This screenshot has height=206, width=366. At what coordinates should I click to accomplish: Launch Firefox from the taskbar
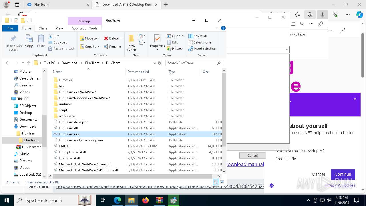click(146, 200)
